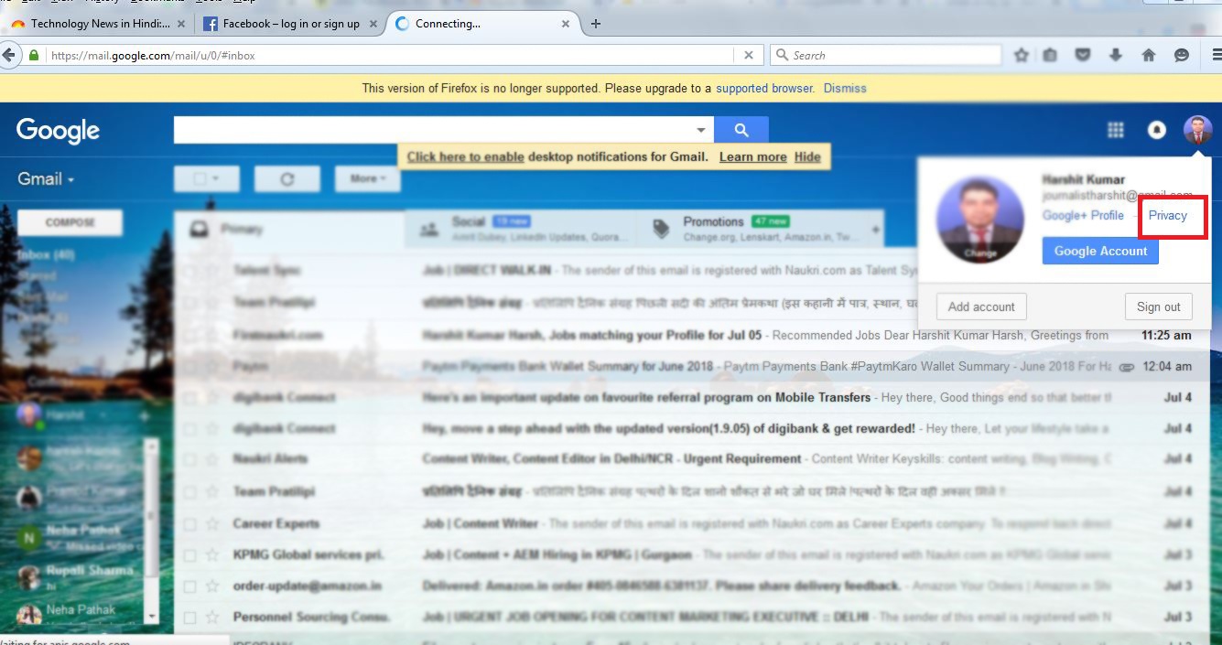
Task: Open the Google apps grid icon
Action: pos(1115,131)
